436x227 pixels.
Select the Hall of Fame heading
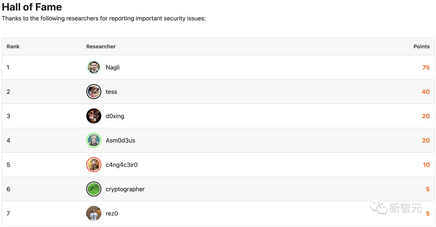pos(32,7)
